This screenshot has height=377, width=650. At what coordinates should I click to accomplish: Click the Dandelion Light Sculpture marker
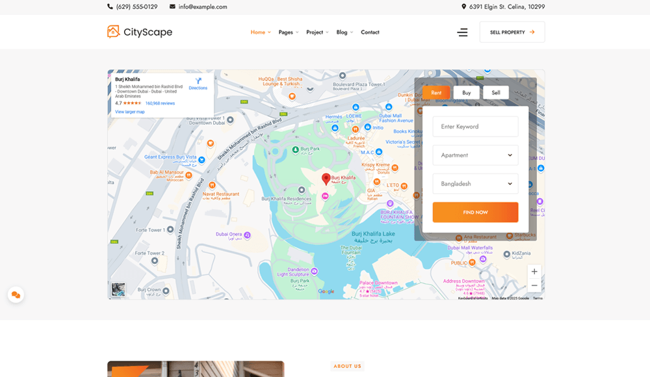(x=315, y=271)
